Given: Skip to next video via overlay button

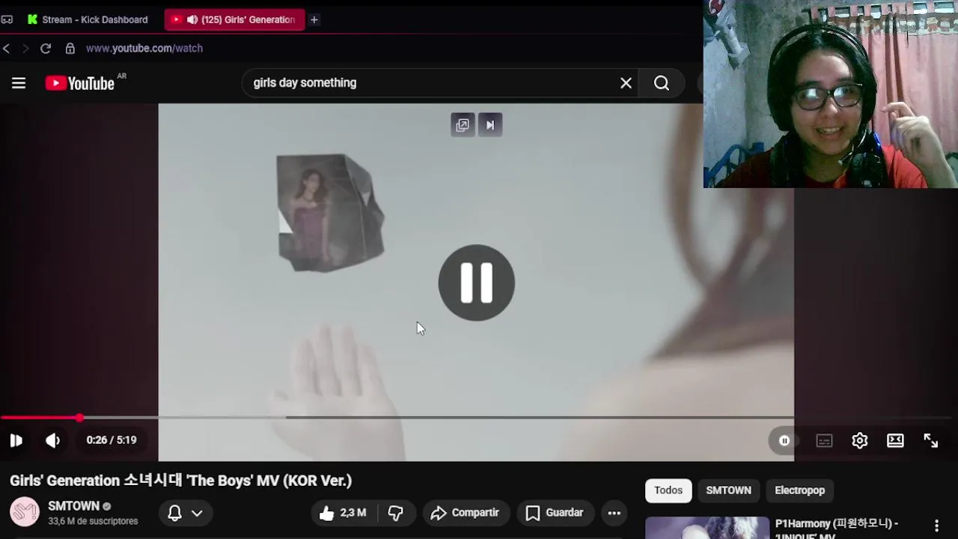Looking at the screenshot, I should click(490, 125).
